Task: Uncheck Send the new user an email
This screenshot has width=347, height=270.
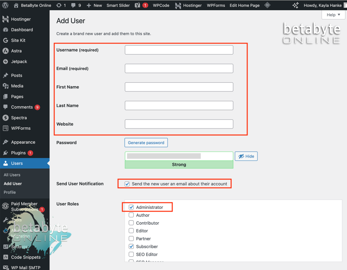Action: tap(127, 184)
